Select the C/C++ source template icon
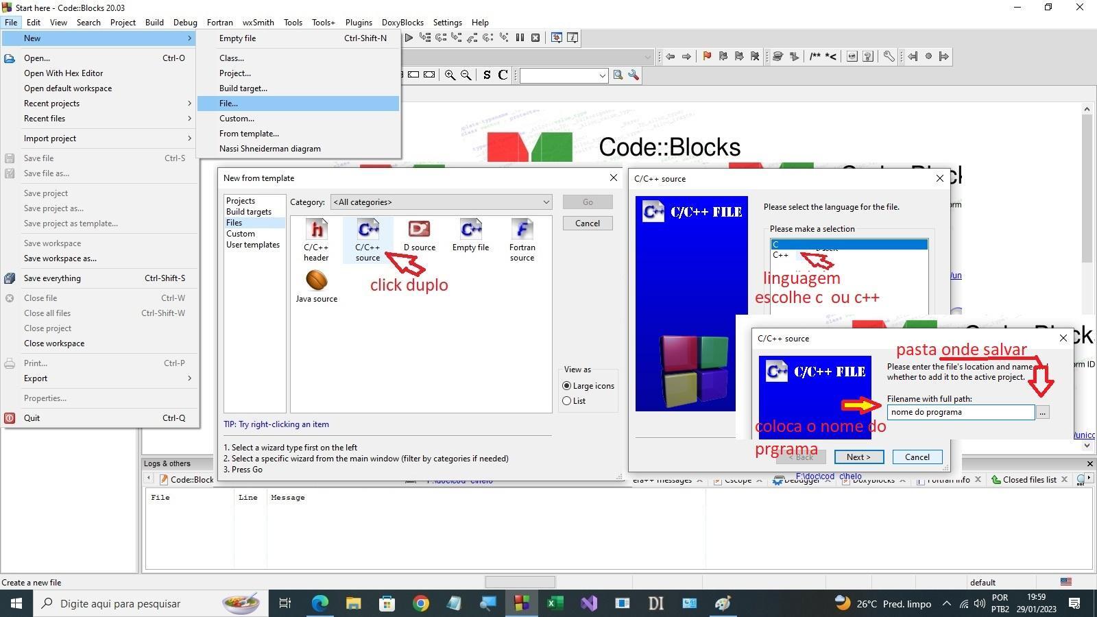 tap(367, 240)
